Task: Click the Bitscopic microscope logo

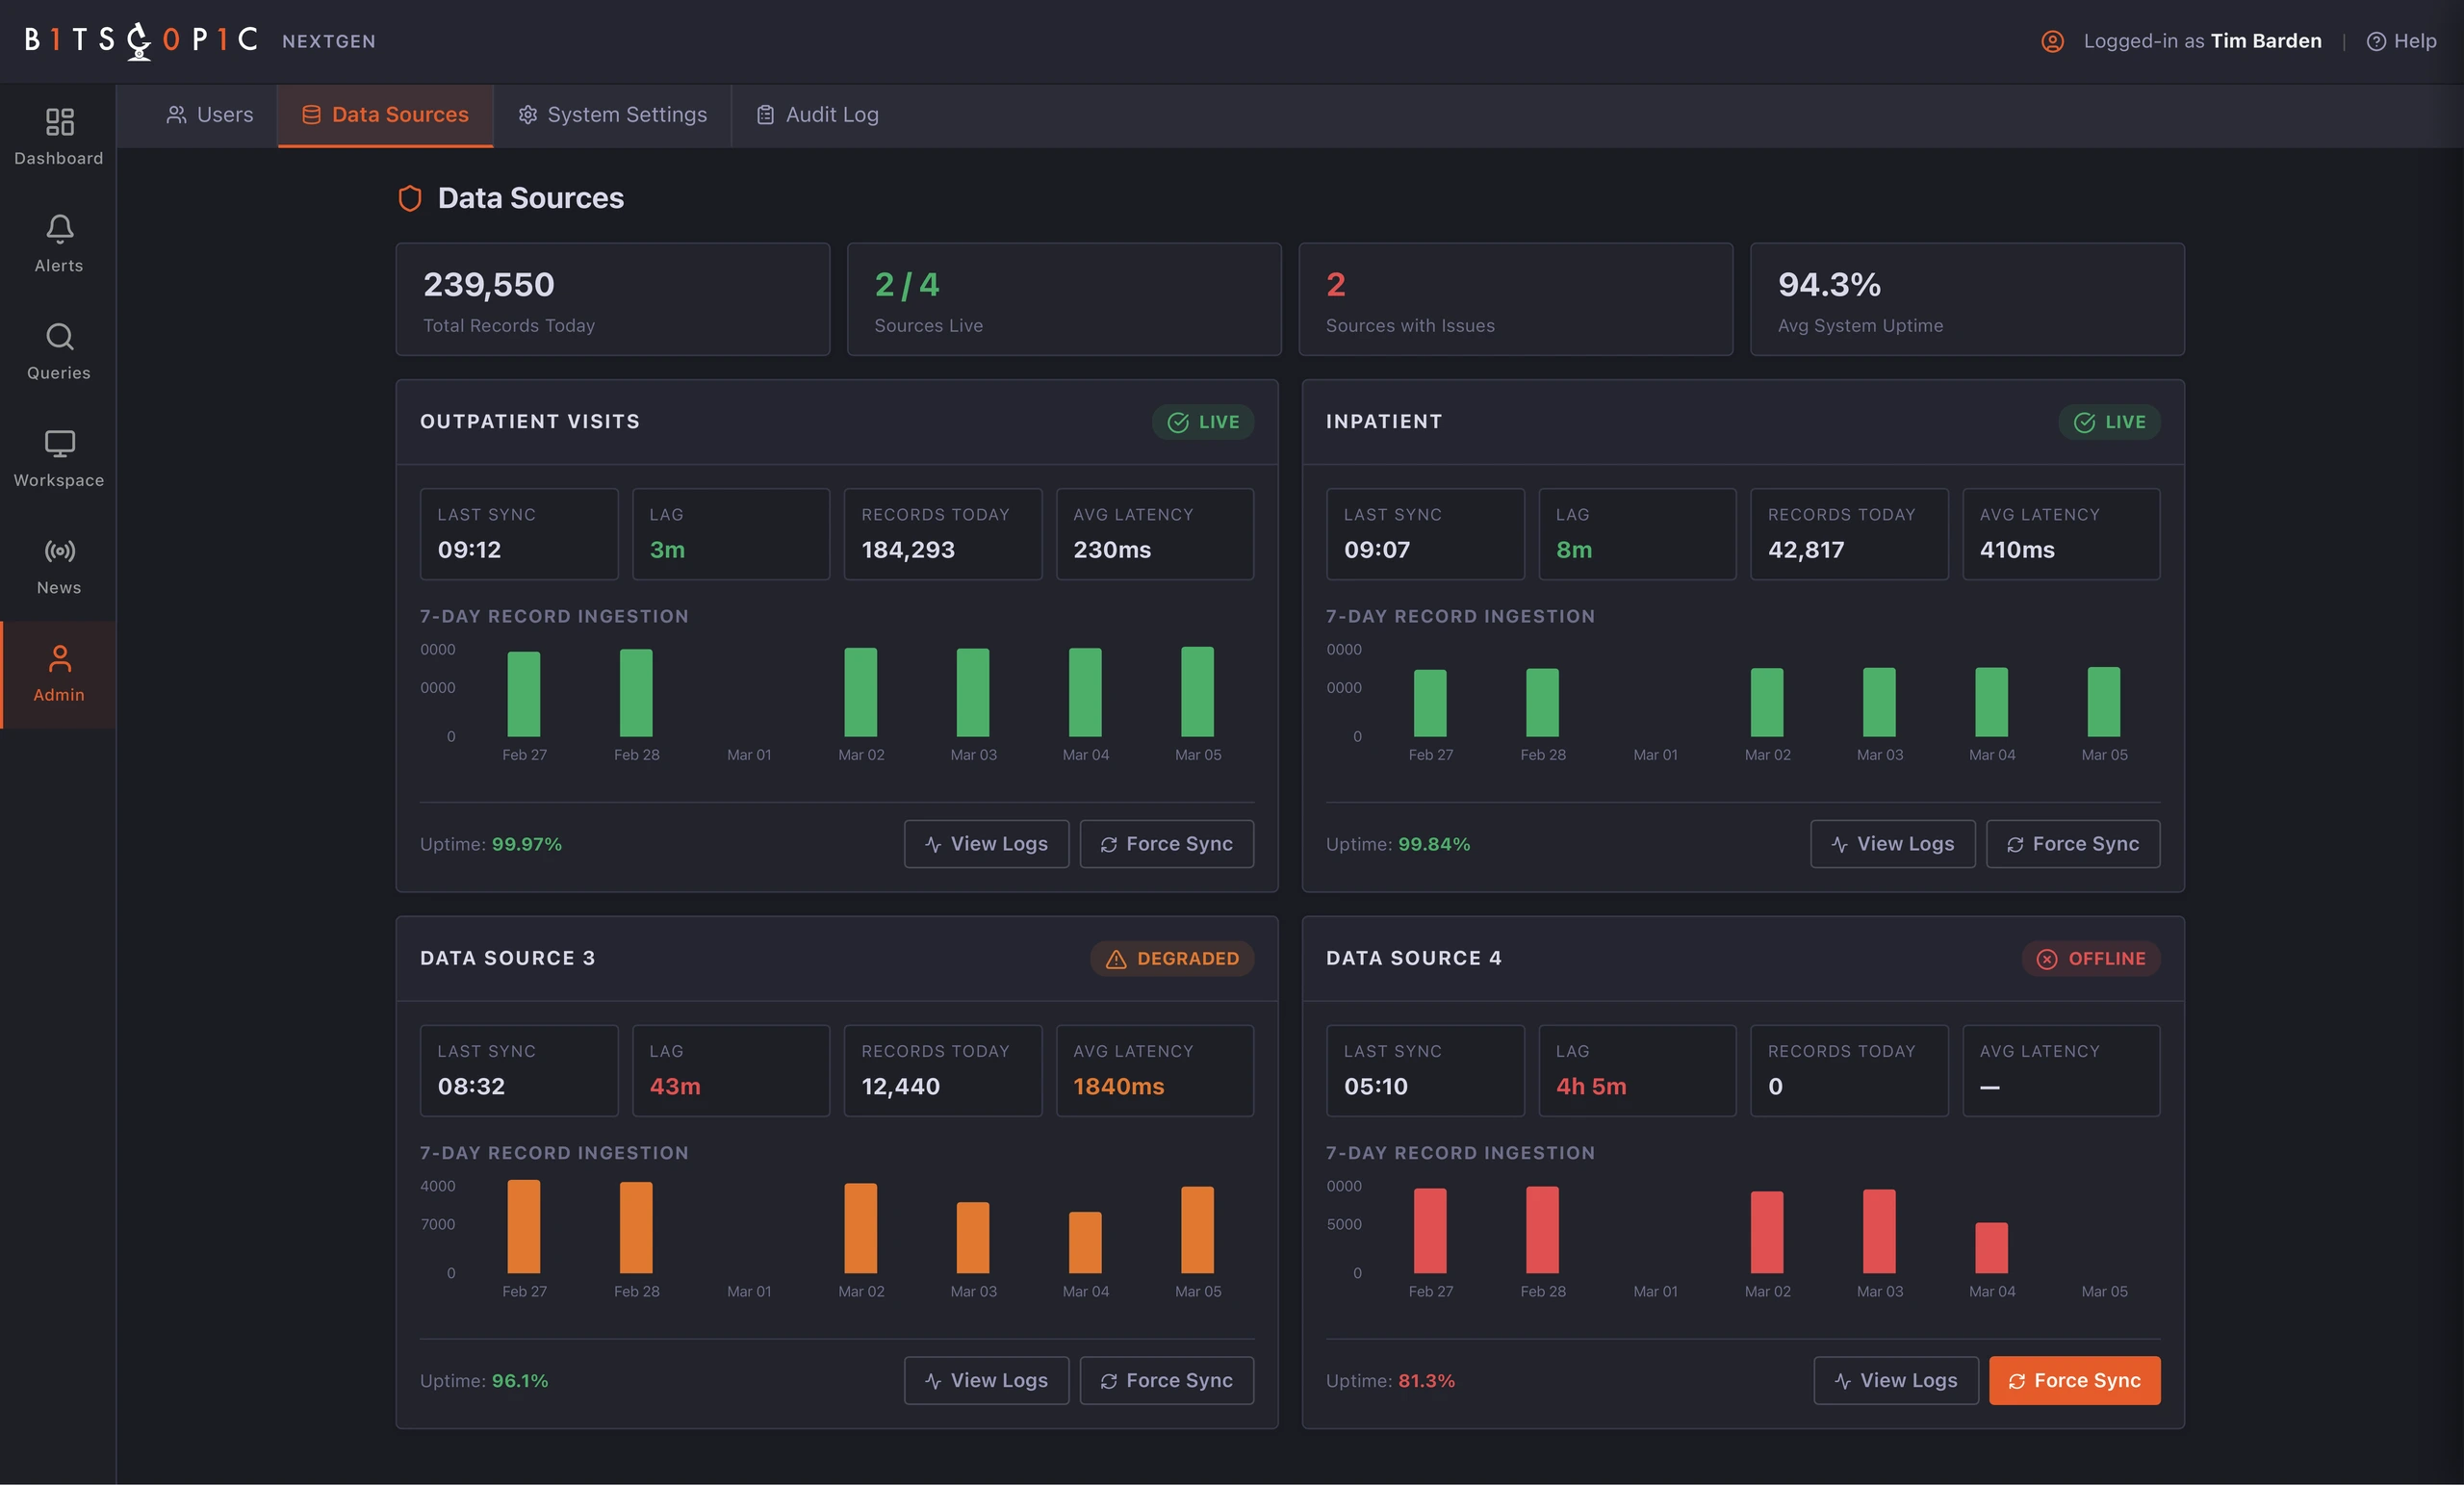Action: click(x=139, y=40)
